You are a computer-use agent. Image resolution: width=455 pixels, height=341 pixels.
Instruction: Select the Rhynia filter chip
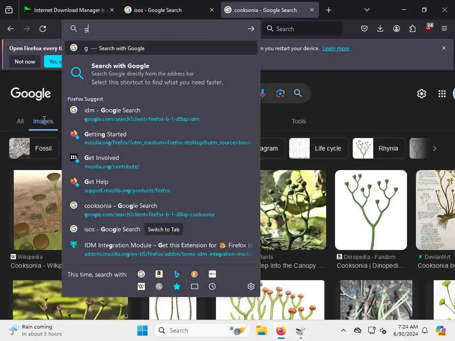coord(379,148)
